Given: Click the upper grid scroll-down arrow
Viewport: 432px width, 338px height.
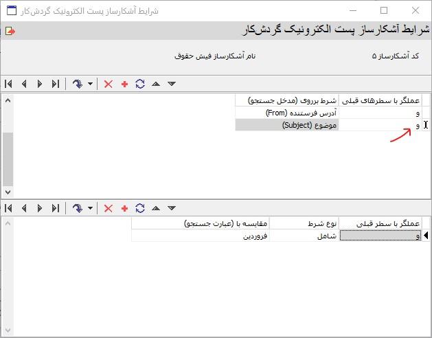Looking at the screenshot, I should coord(8,192).
